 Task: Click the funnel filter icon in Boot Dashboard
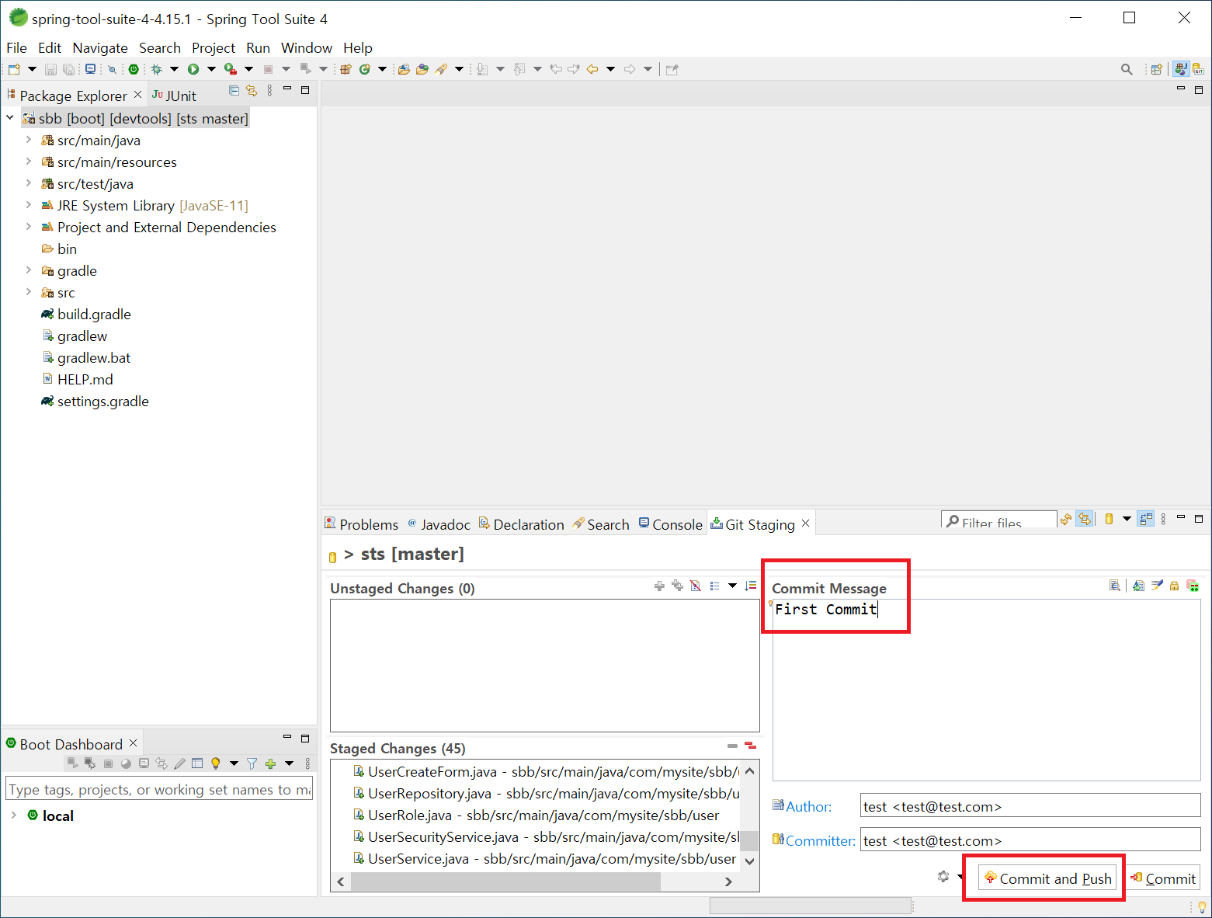(x=252, y=763)
